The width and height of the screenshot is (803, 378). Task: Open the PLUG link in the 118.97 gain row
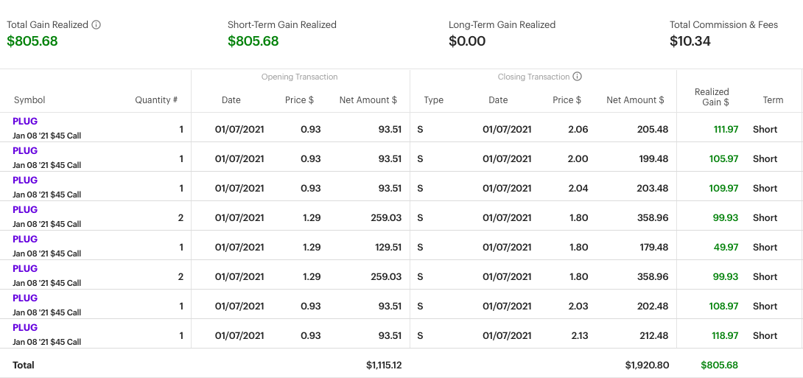25,328
